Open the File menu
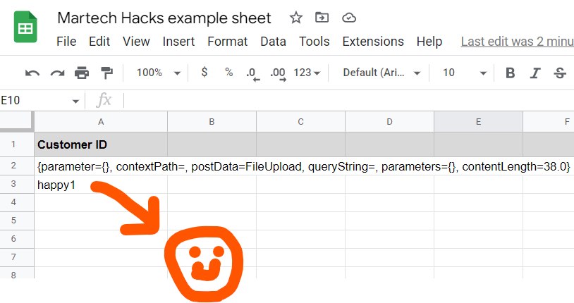574x303 pixels. pyautogui.click(x=66, y=42)
